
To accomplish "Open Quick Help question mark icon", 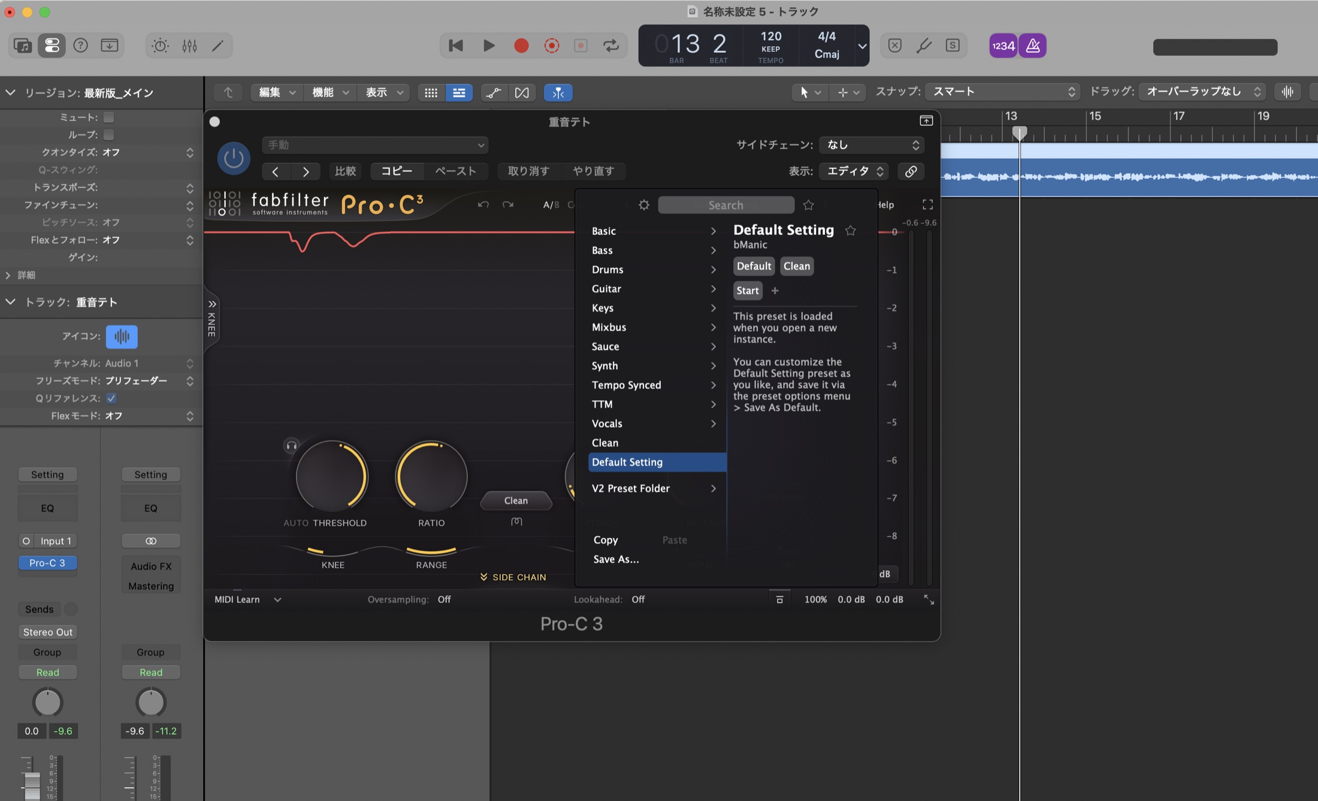I will [x=81, y=46].
